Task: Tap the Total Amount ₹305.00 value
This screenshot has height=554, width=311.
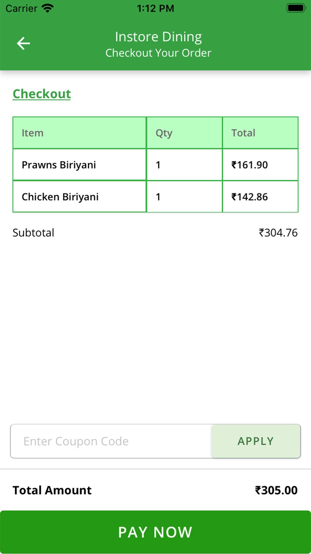Action: [x=276, y=490]
